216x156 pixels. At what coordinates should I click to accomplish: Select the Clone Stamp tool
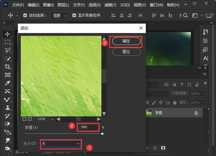click(8, 108)
